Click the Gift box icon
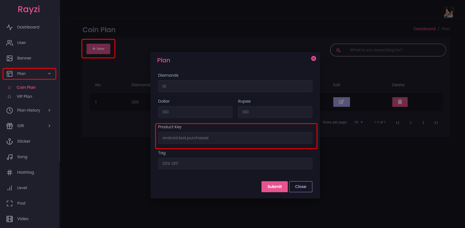Viewport: 465px width, 228px height. coord(10,126)
